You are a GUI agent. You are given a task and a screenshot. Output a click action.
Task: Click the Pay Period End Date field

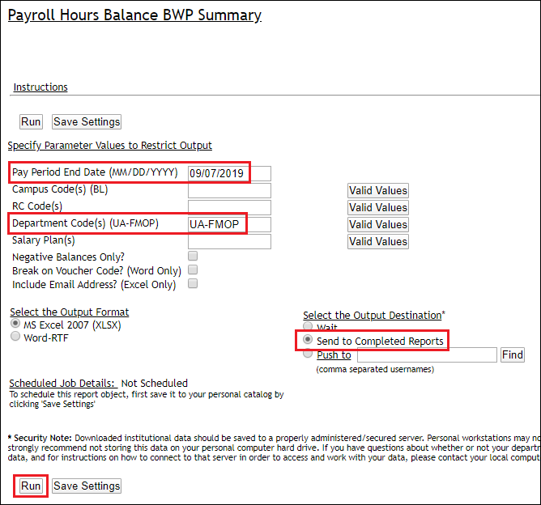pyautogui.click(x=228, y=173)
